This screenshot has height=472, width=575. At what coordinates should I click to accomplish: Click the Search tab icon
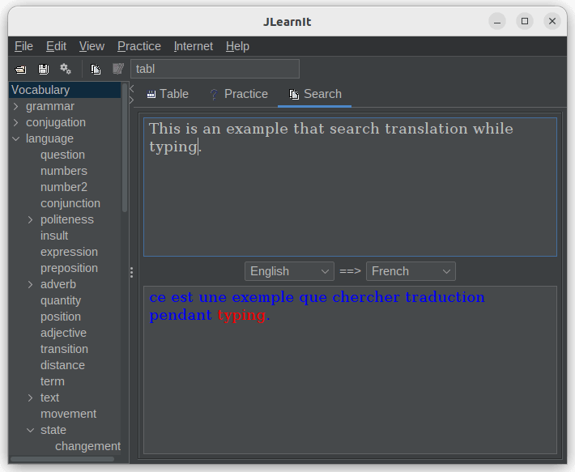tap(294, 95)
